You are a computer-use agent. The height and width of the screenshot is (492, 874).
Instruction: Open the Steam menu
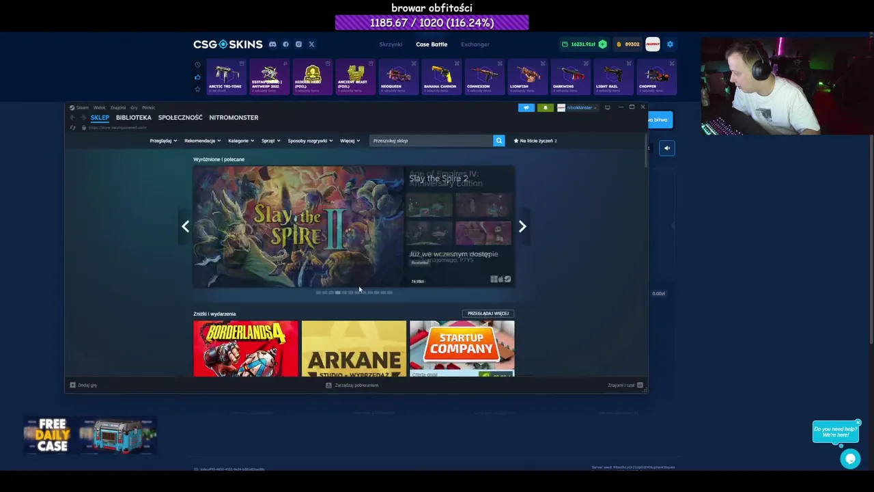click(82, 107)
